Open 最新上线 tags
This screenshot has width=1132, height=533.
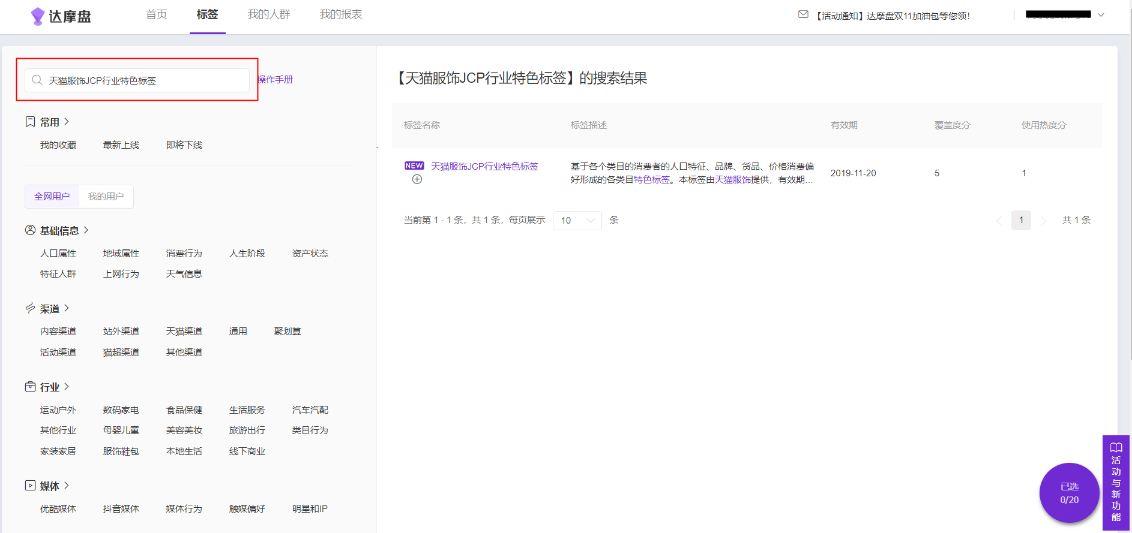[121, 145]
